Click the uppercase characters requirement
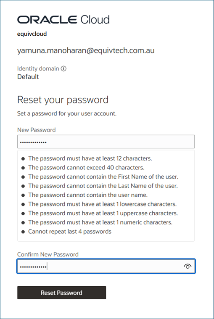 pos(103,213)
